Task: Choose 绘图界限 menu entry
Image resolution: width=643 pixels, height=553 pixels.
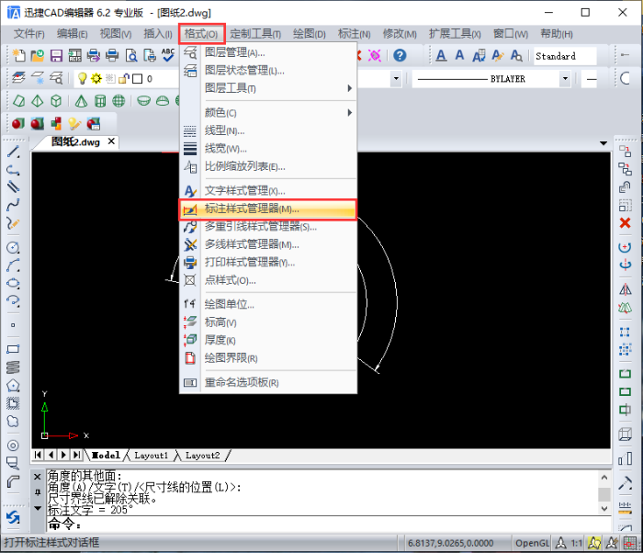Action: (x=268, y=358)
